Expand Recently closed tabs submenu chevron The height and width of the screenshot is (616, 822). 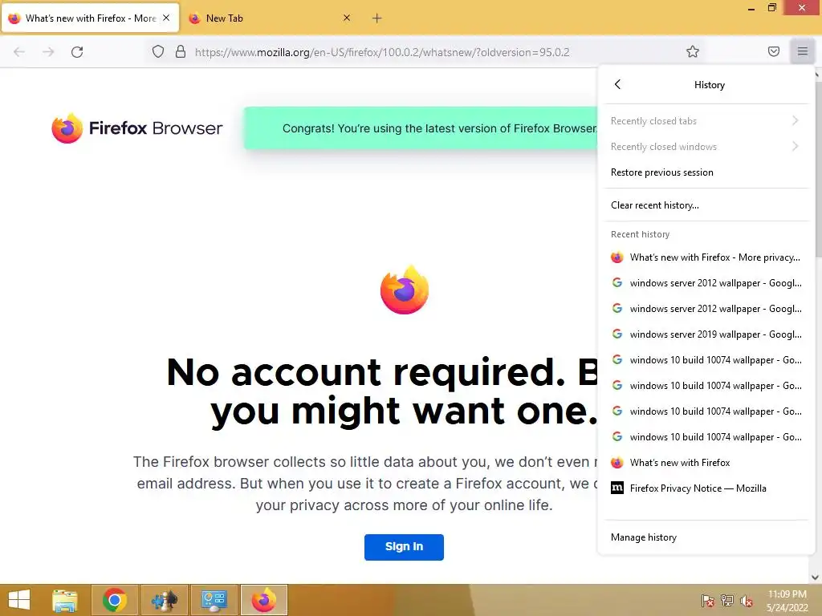[796, 120]
